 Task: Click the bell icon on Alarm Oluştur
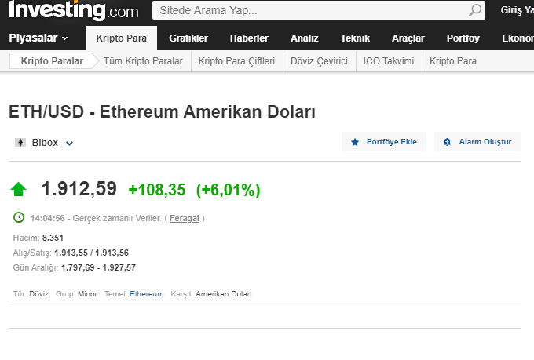[x=447, y=142]
